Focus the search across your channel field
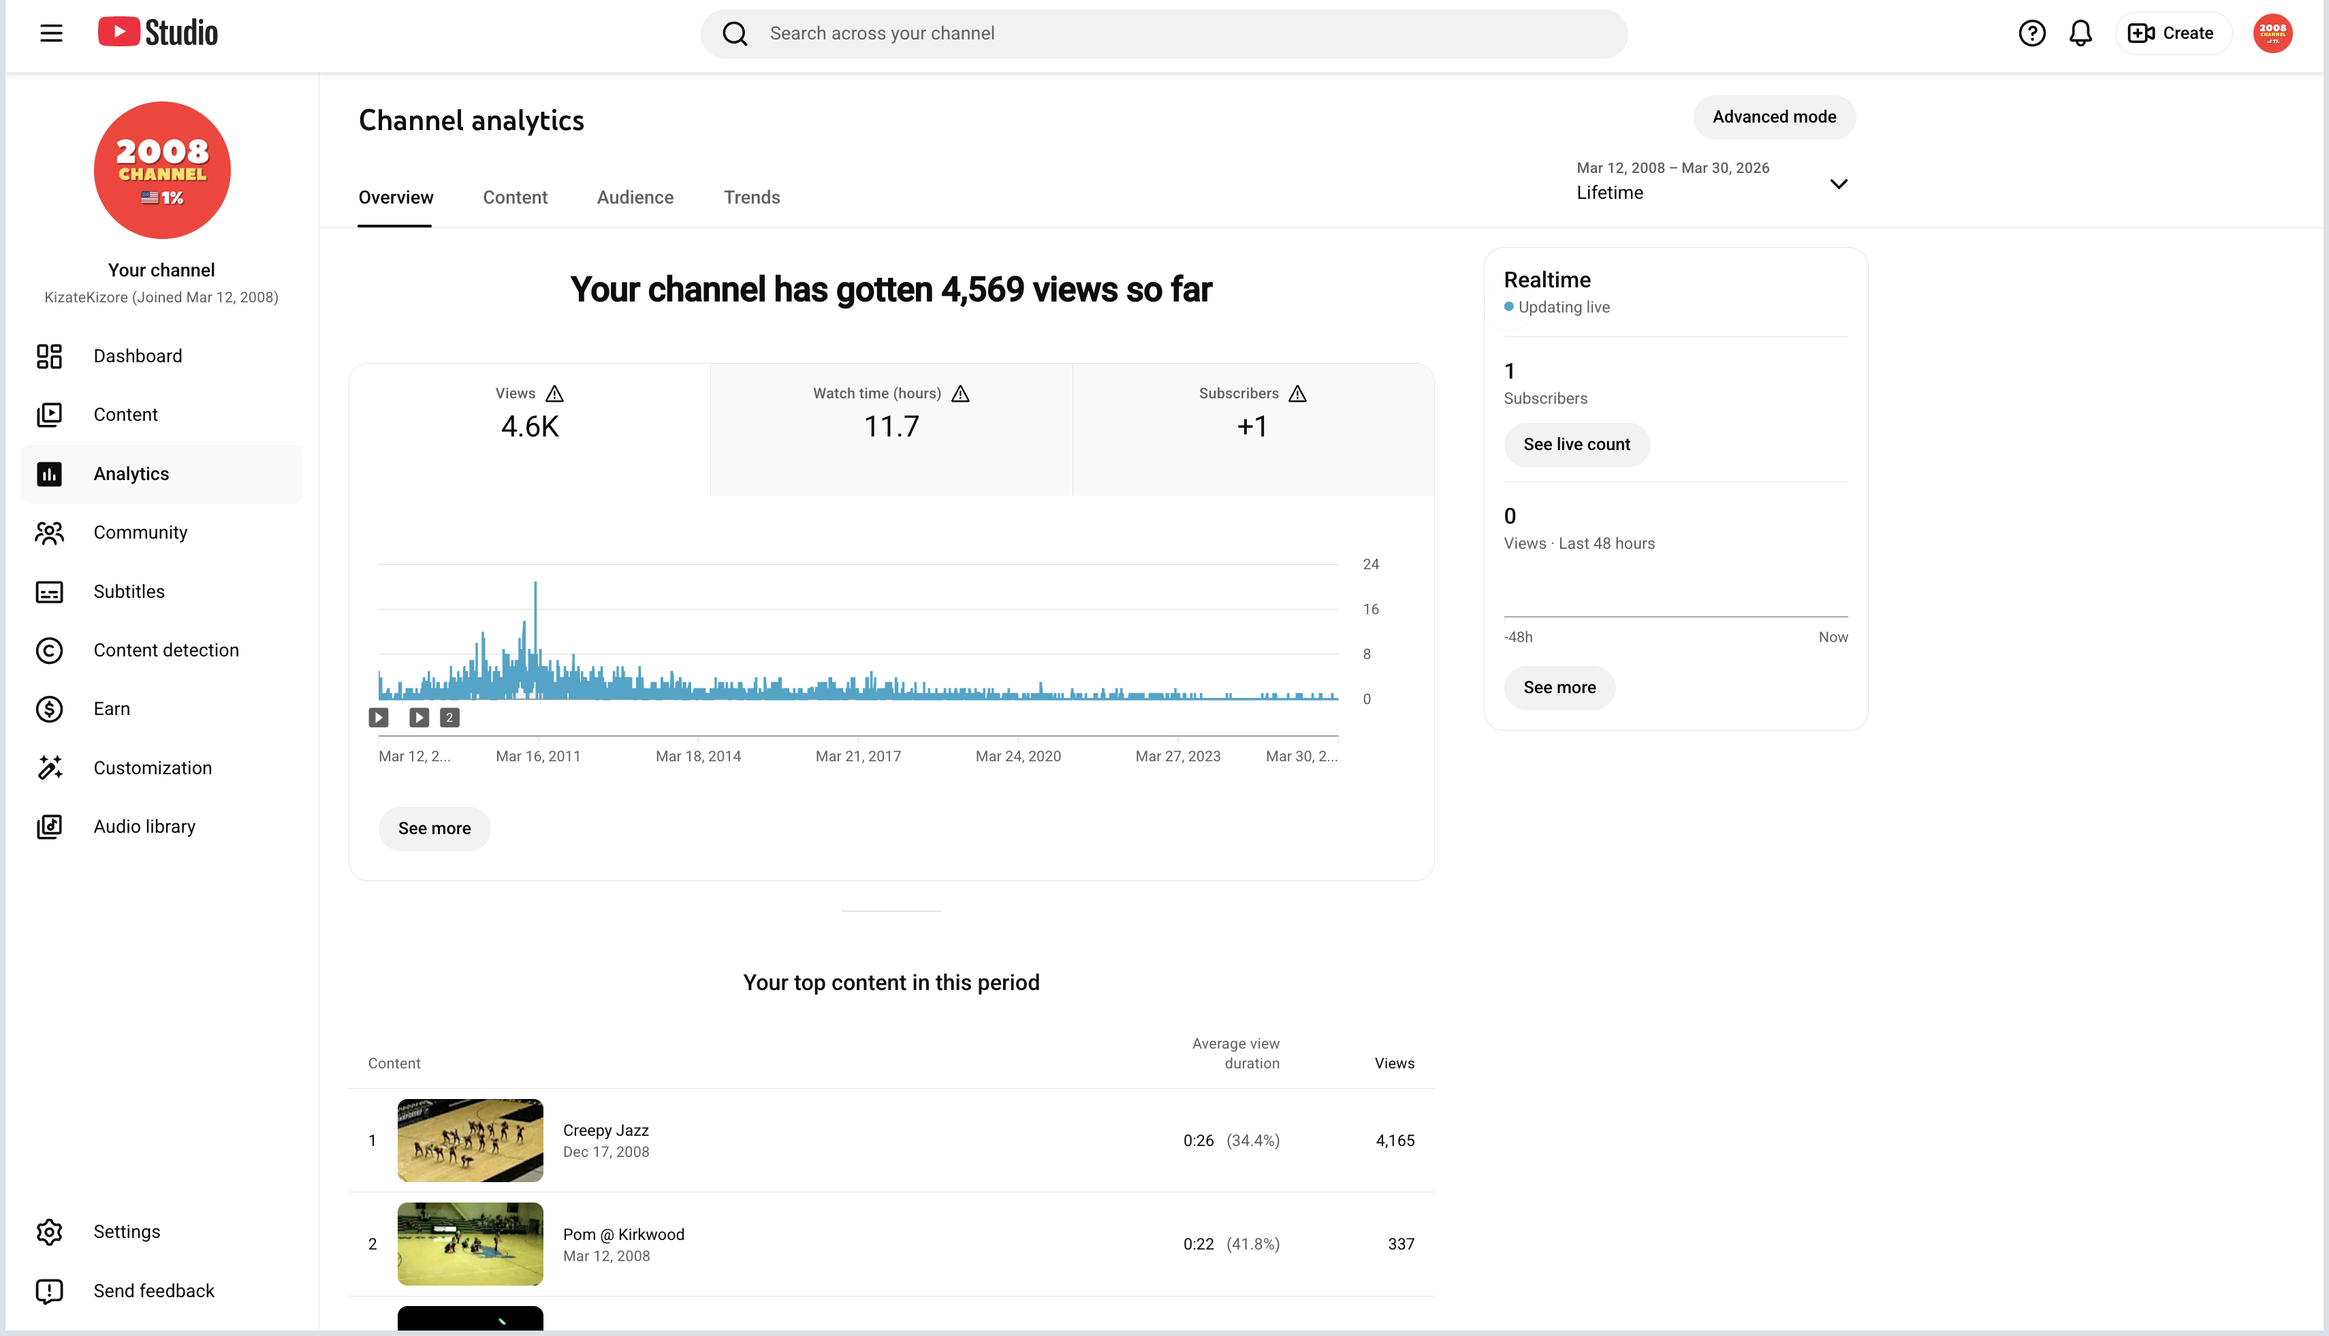2329x1336 pixels. (x=1164, y=34)
